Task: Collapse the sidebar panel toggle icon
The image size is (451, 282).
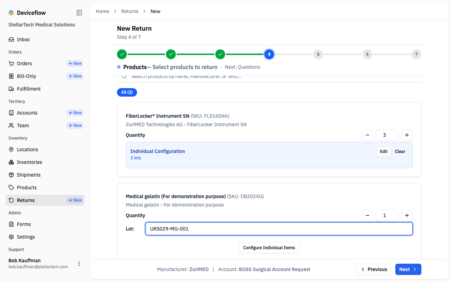Action: 79,13
